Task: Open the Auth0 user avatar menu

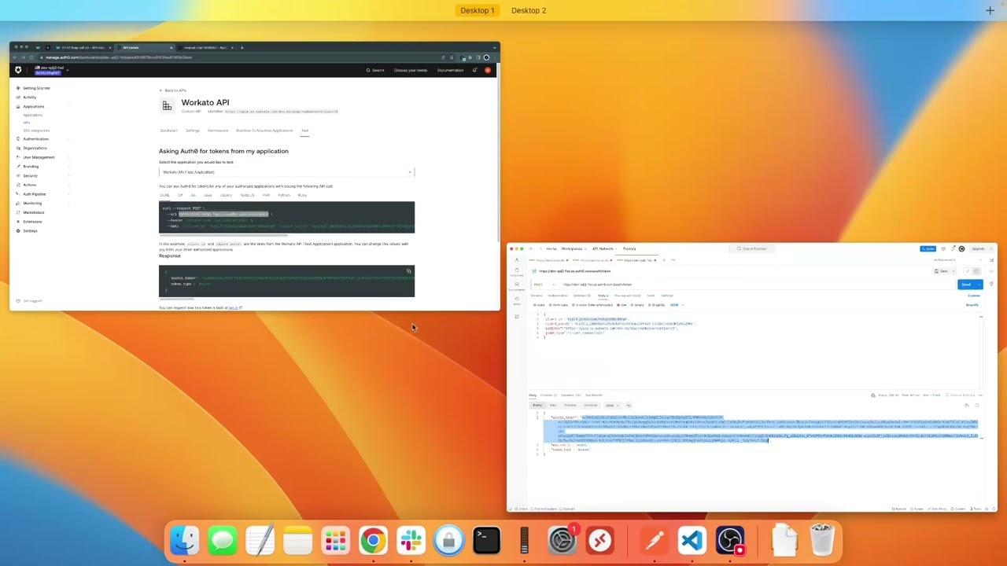Action: pyautogui.click(x=487, y=70)
